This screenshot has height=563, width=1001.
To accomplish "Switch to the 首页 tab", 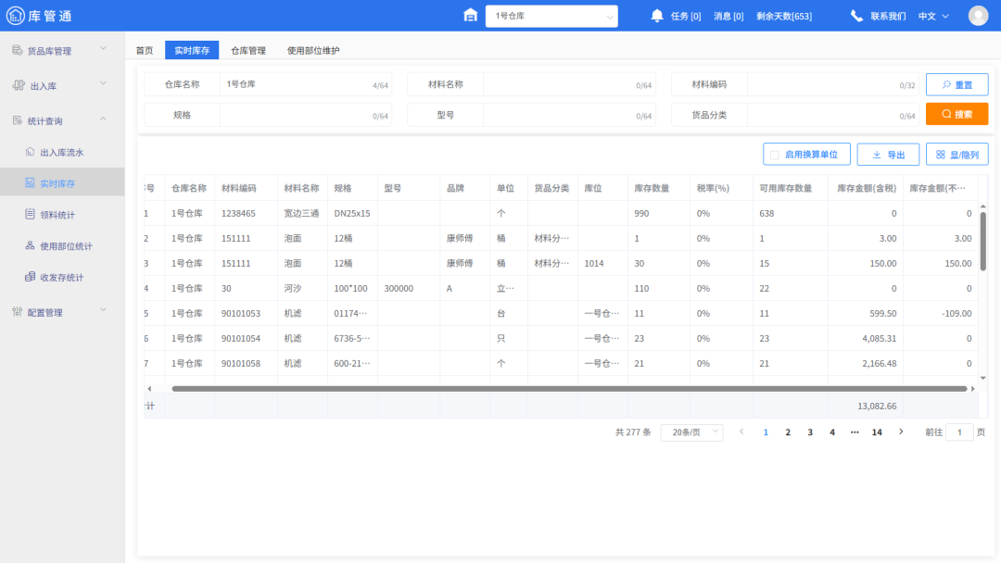I will [145, 50].
